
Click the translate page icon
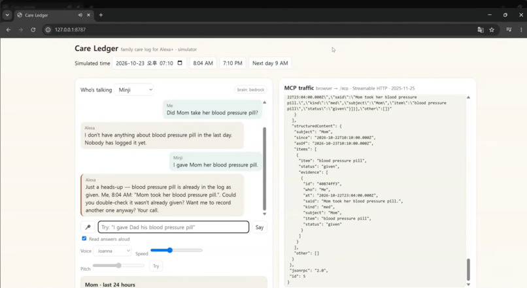(x=481, y=29)
